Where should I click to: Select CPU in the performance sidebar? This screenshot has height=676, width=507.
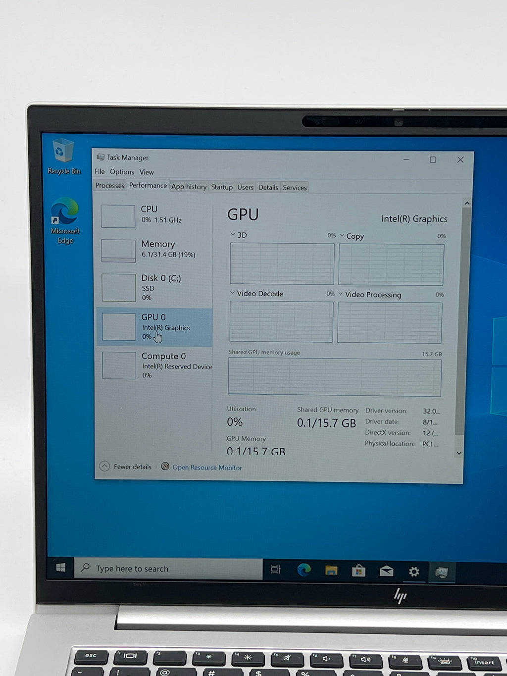coord(154,216)
